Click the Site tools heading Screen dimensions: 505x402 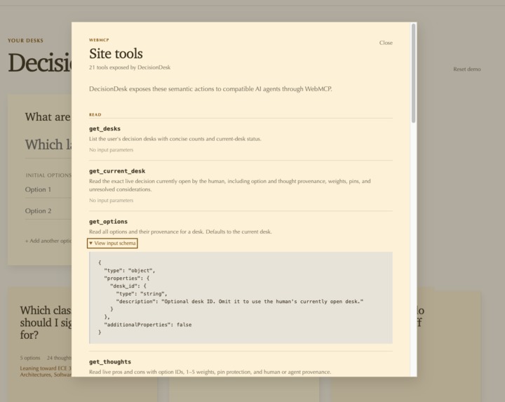click(x=116, y=53)
